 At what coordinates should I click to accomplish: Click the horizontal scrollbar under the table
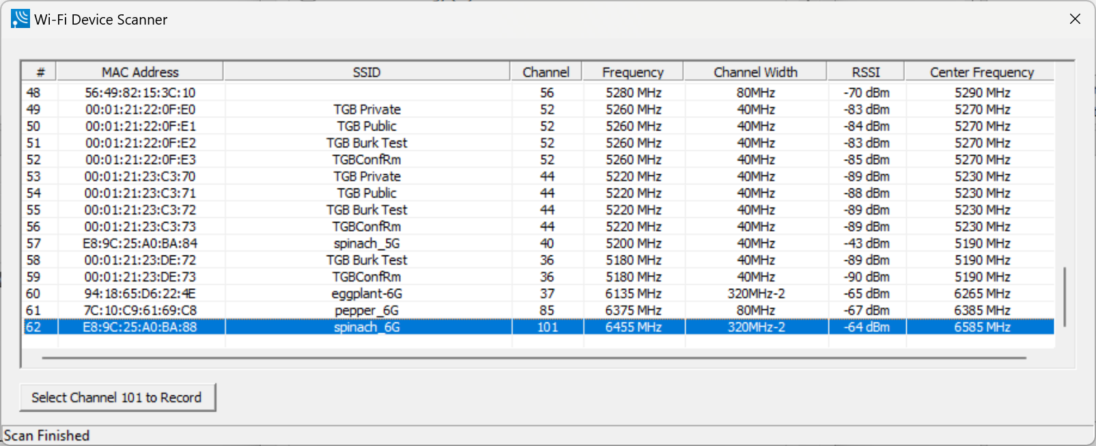tap(534, 357)
